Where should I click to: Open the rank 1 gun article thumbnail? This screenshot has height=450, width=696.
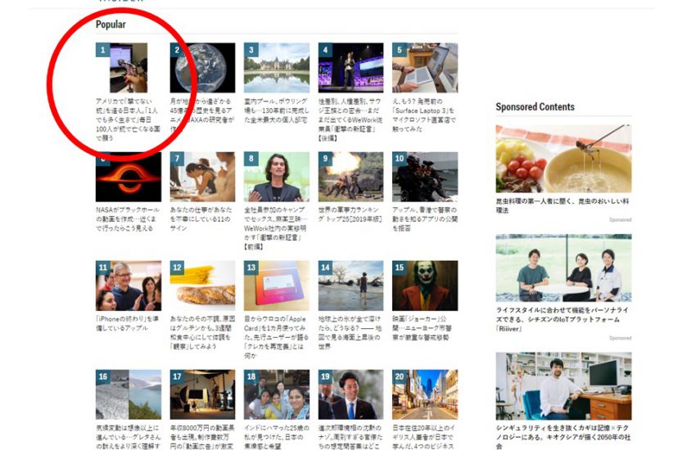coord(122,68)
